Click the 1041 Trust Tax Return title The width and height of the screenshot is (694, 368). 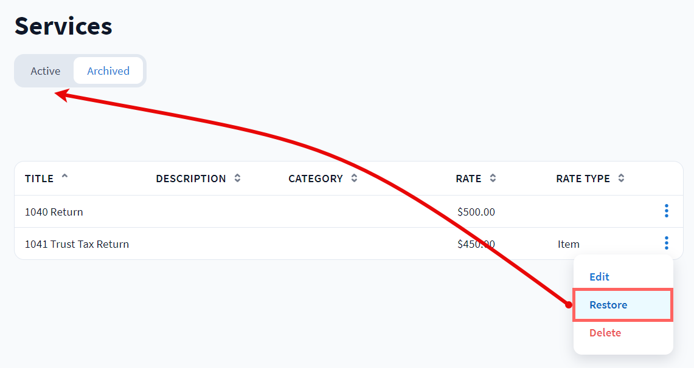(x=77, y=244)
